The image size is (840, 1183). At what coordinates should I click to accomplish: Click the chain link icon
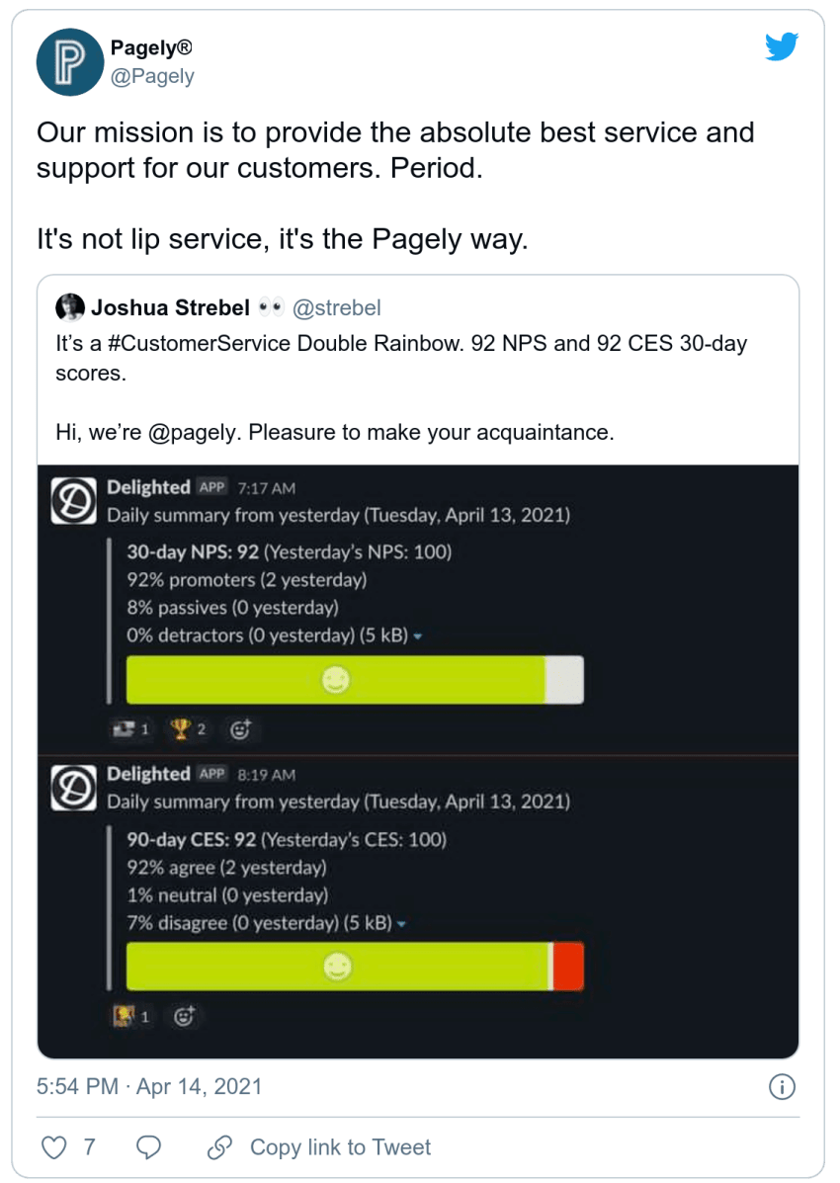coord(219,1146)
